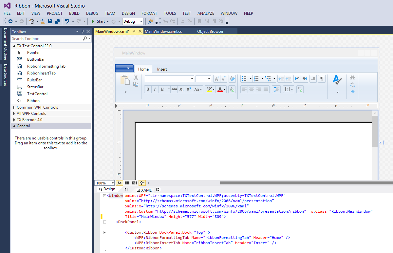Click the Open File folder icon
Screen dimensions: 393x253
click(x=43, y=21)
